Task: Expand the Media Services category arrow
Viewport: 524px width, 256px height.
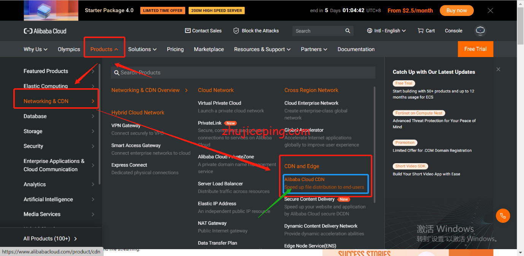Action: (x=93, y=214)
